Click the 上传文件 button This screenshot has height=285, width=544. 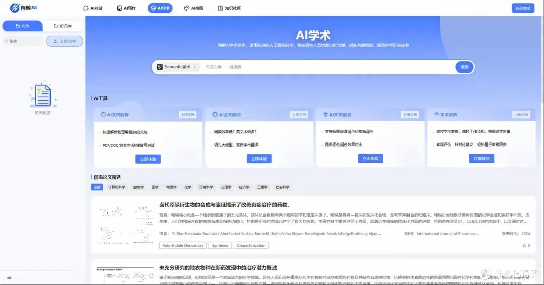pos(64,41)
